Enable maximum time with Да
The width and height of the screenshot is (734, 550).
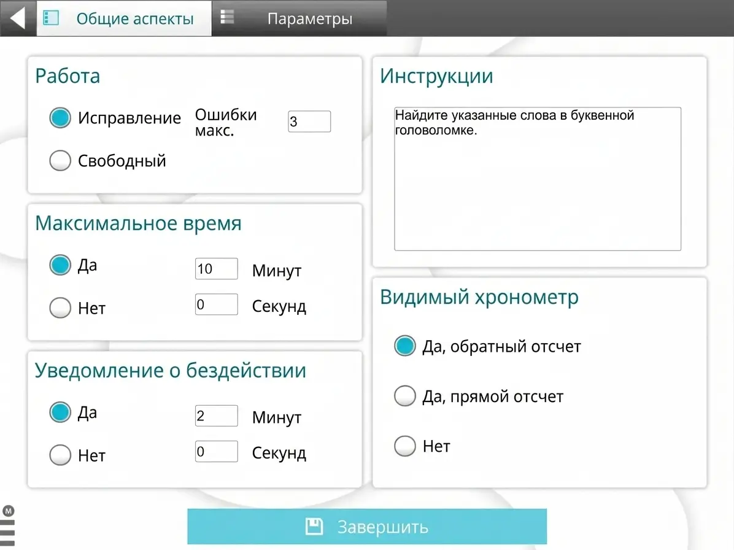click(x=60, y=265)
